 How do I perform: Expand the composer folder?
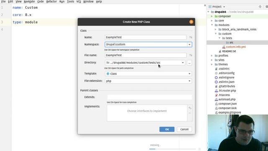[x=212, y=16]
